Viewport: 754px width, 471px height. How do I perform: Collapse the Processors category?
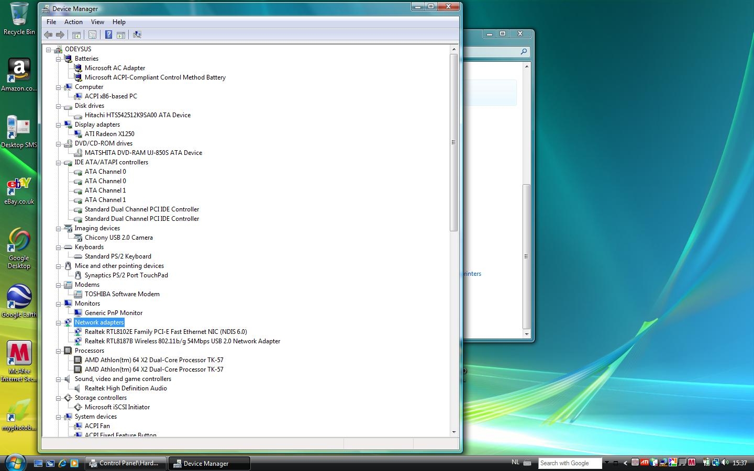59,351
